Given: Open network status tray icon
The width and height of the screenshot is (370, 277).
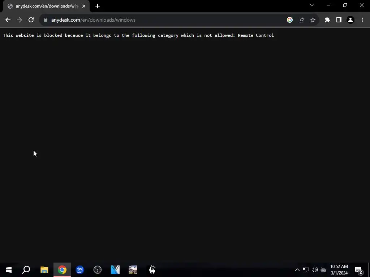Looking at the screenshot, I should 306,270.
